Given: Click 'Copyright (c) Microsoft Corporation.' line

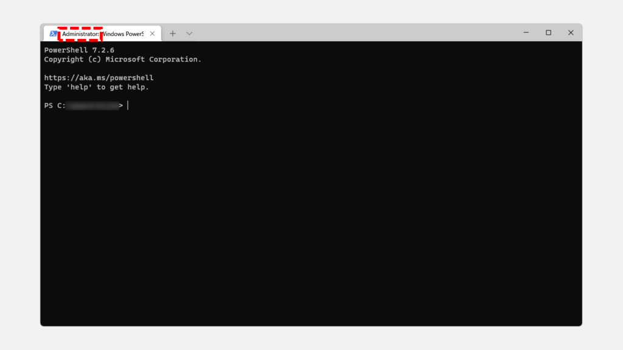Looking at the screenshot, I should point(123,59).
